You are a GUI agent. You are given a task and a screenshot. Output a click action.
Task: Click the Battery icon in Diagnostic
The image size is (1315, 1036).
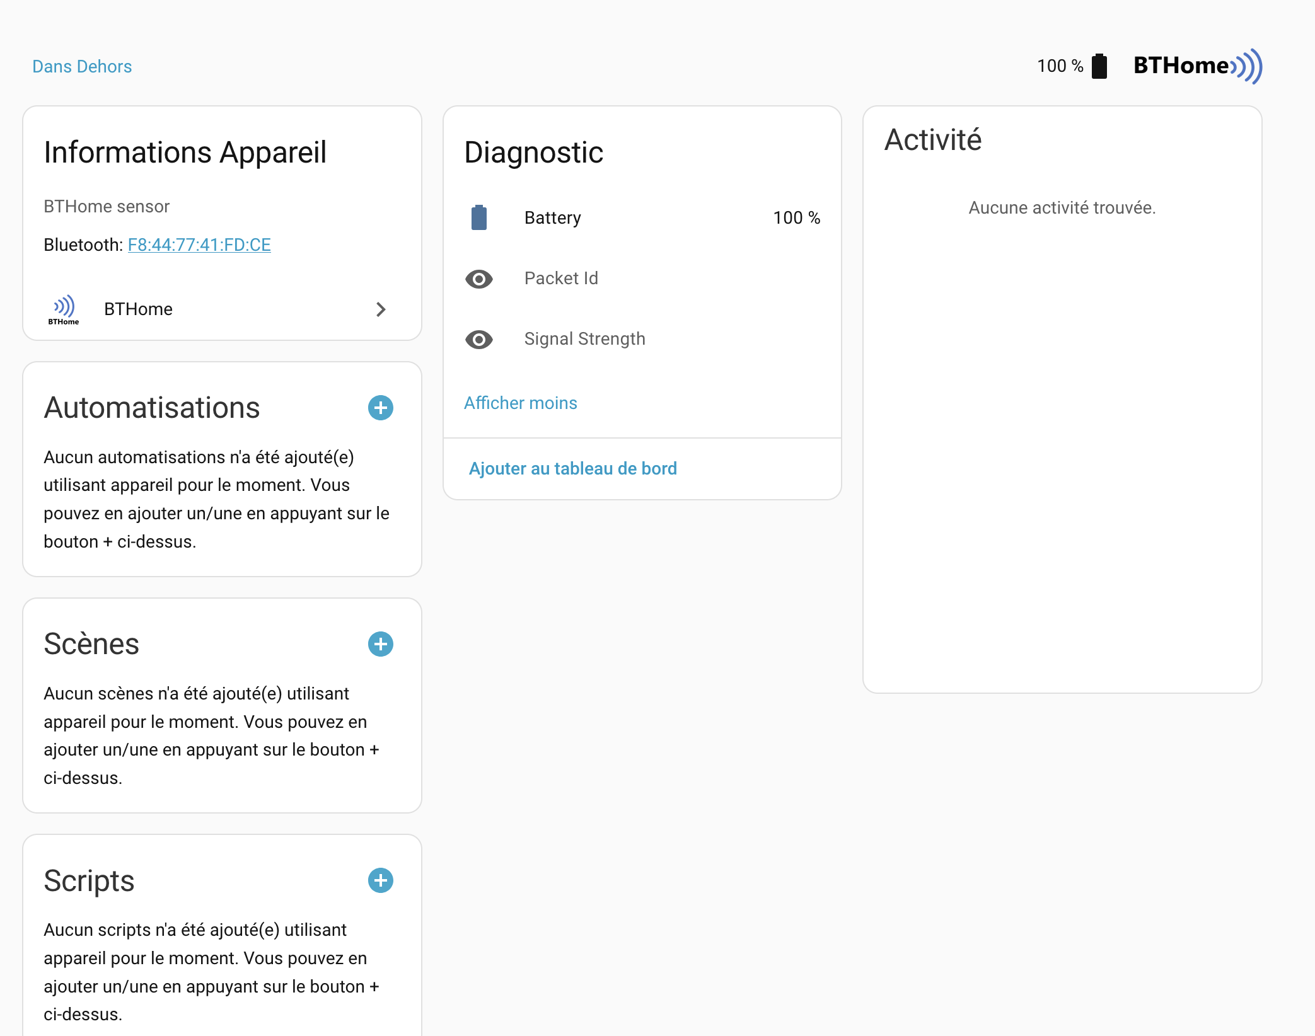click(x=479, y=217)
